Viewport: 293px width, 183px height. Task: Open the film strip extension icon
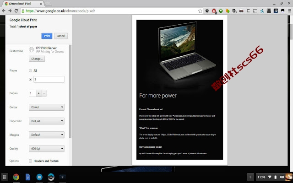[269, 11]
